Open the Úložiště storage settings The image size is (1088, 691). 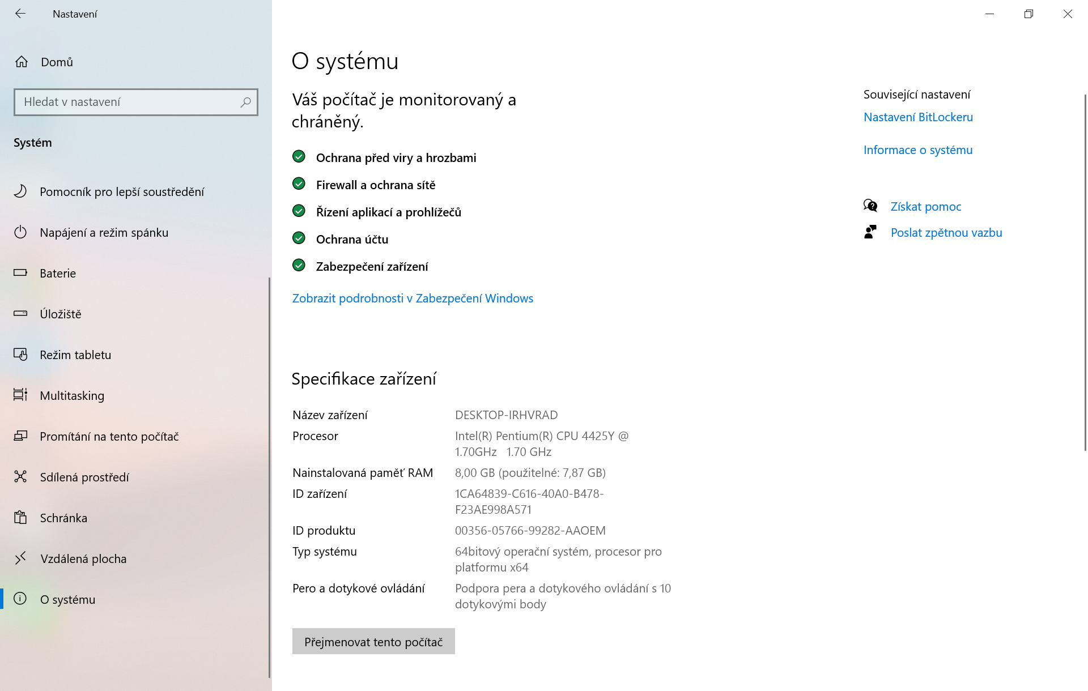tap(60, 314)
